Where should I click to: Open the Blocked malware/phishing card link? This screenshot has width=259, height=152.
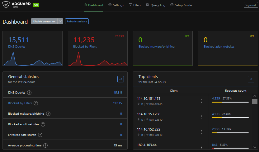(x=156, y=47)
